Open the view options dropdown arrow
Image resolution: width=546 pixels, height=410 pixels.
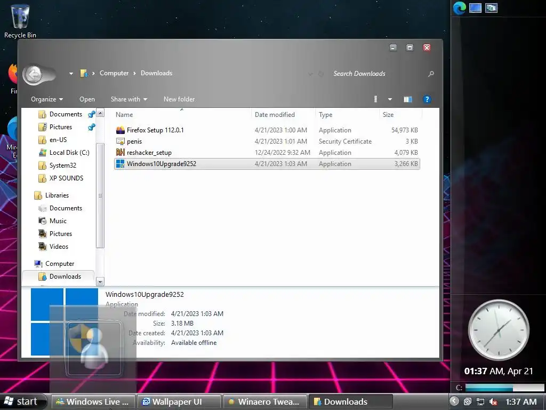pos(390,99)
